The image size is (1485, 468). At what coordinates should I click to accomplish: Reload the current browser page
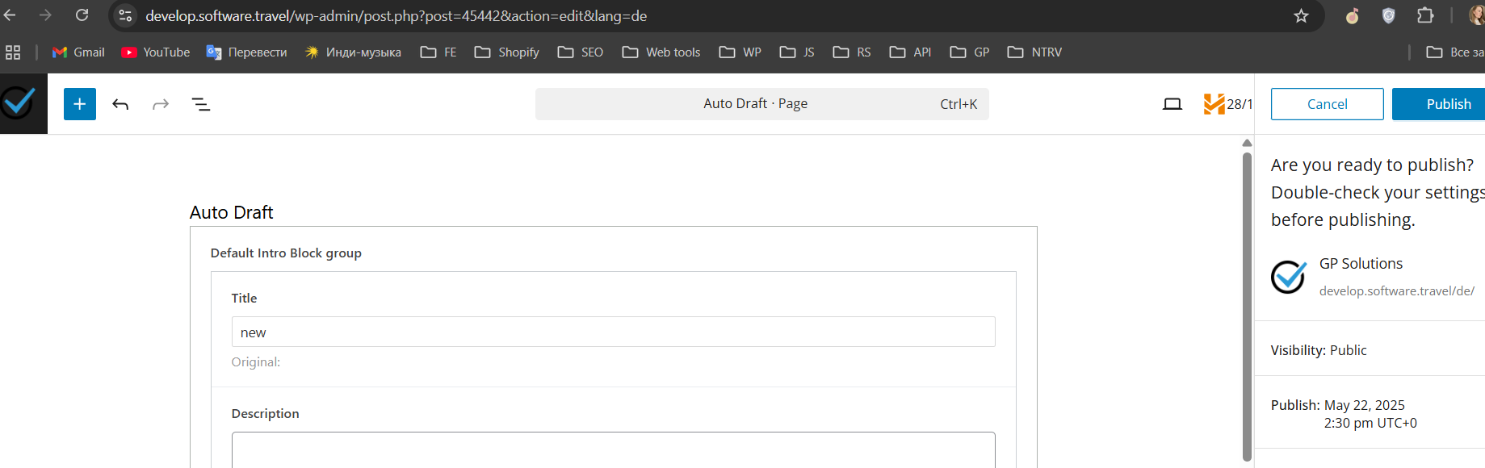point(82,15)
